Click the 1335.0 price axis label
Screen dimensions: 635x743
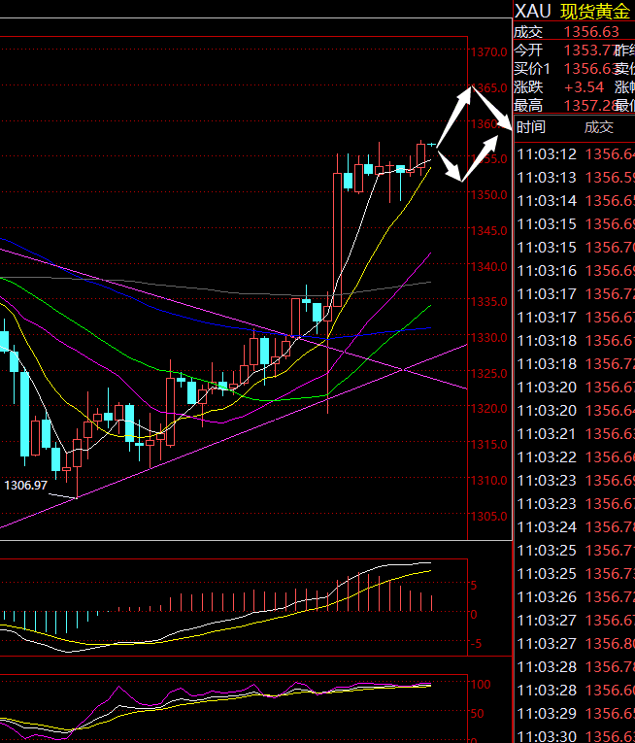coord(488,301)
